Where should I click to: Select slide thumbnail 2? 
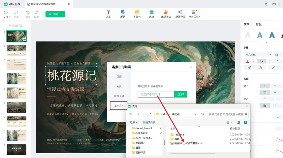click(x=17, y=50)
